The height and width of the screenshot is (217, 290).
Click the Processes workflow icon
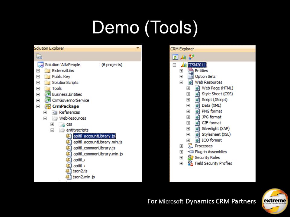(190, 146)
